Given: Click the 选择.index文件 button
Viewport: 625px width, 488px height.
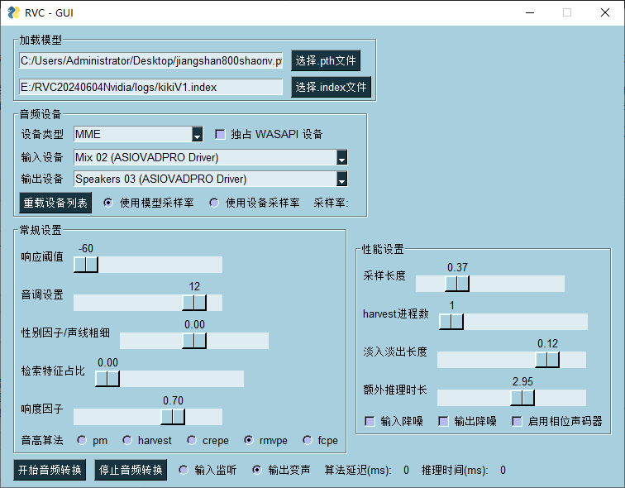Looking at the screenshot, I should (331, 87).
